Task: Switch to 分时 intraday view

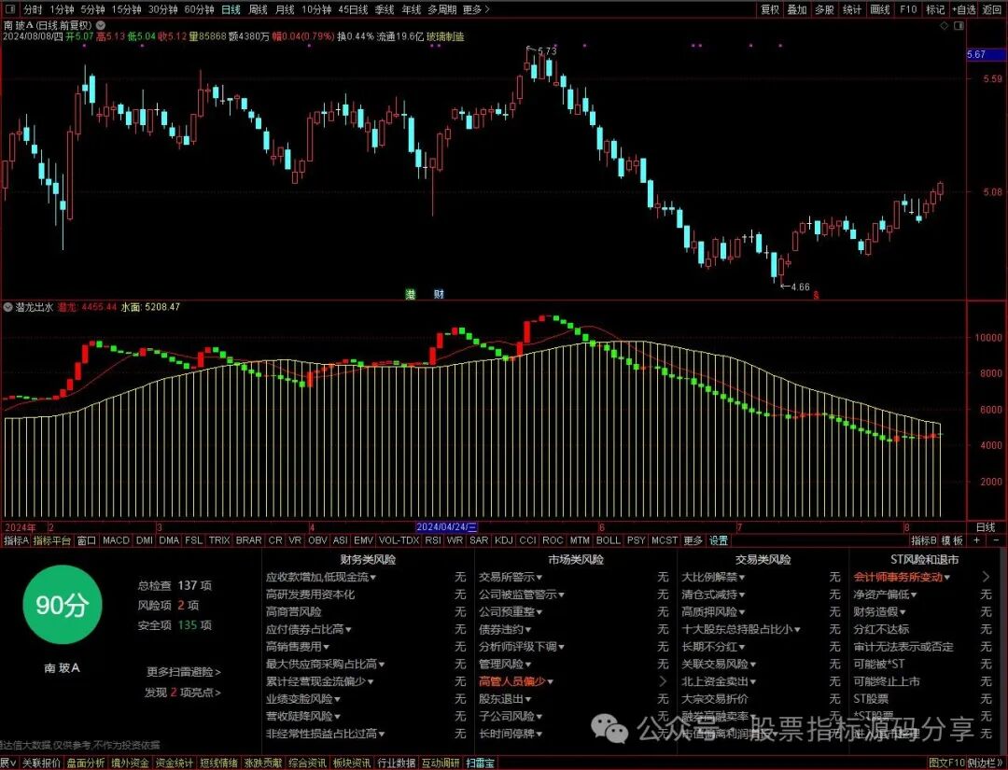Action: pos(33,9)
